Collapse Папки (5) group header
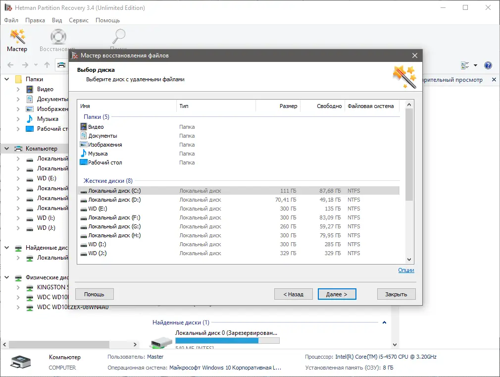The image size is (500, 377). coord(97,117)
